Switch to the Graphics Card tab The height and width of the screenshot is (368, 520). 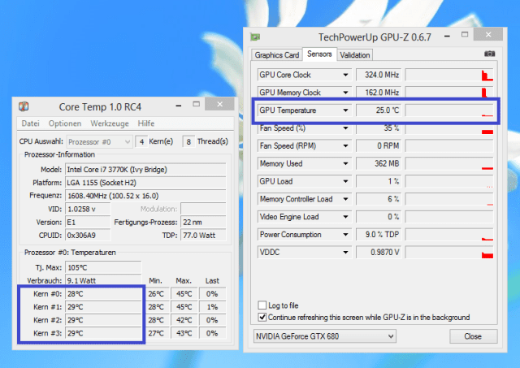[277, 55]
